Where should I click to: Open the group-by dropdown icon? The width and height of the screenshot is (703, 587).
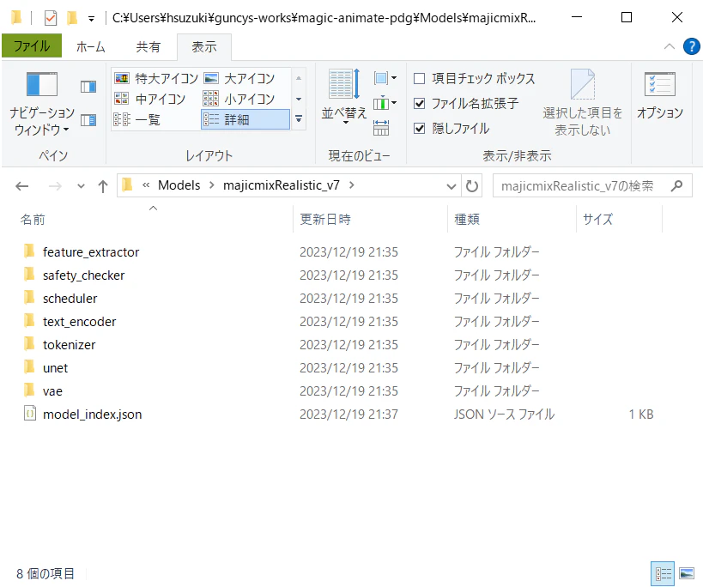[385, 78]
